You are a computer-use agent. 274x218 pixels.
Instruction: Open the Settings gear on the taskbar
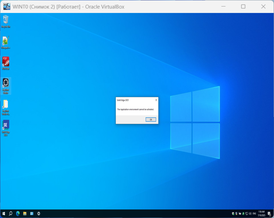pos(39,214)
